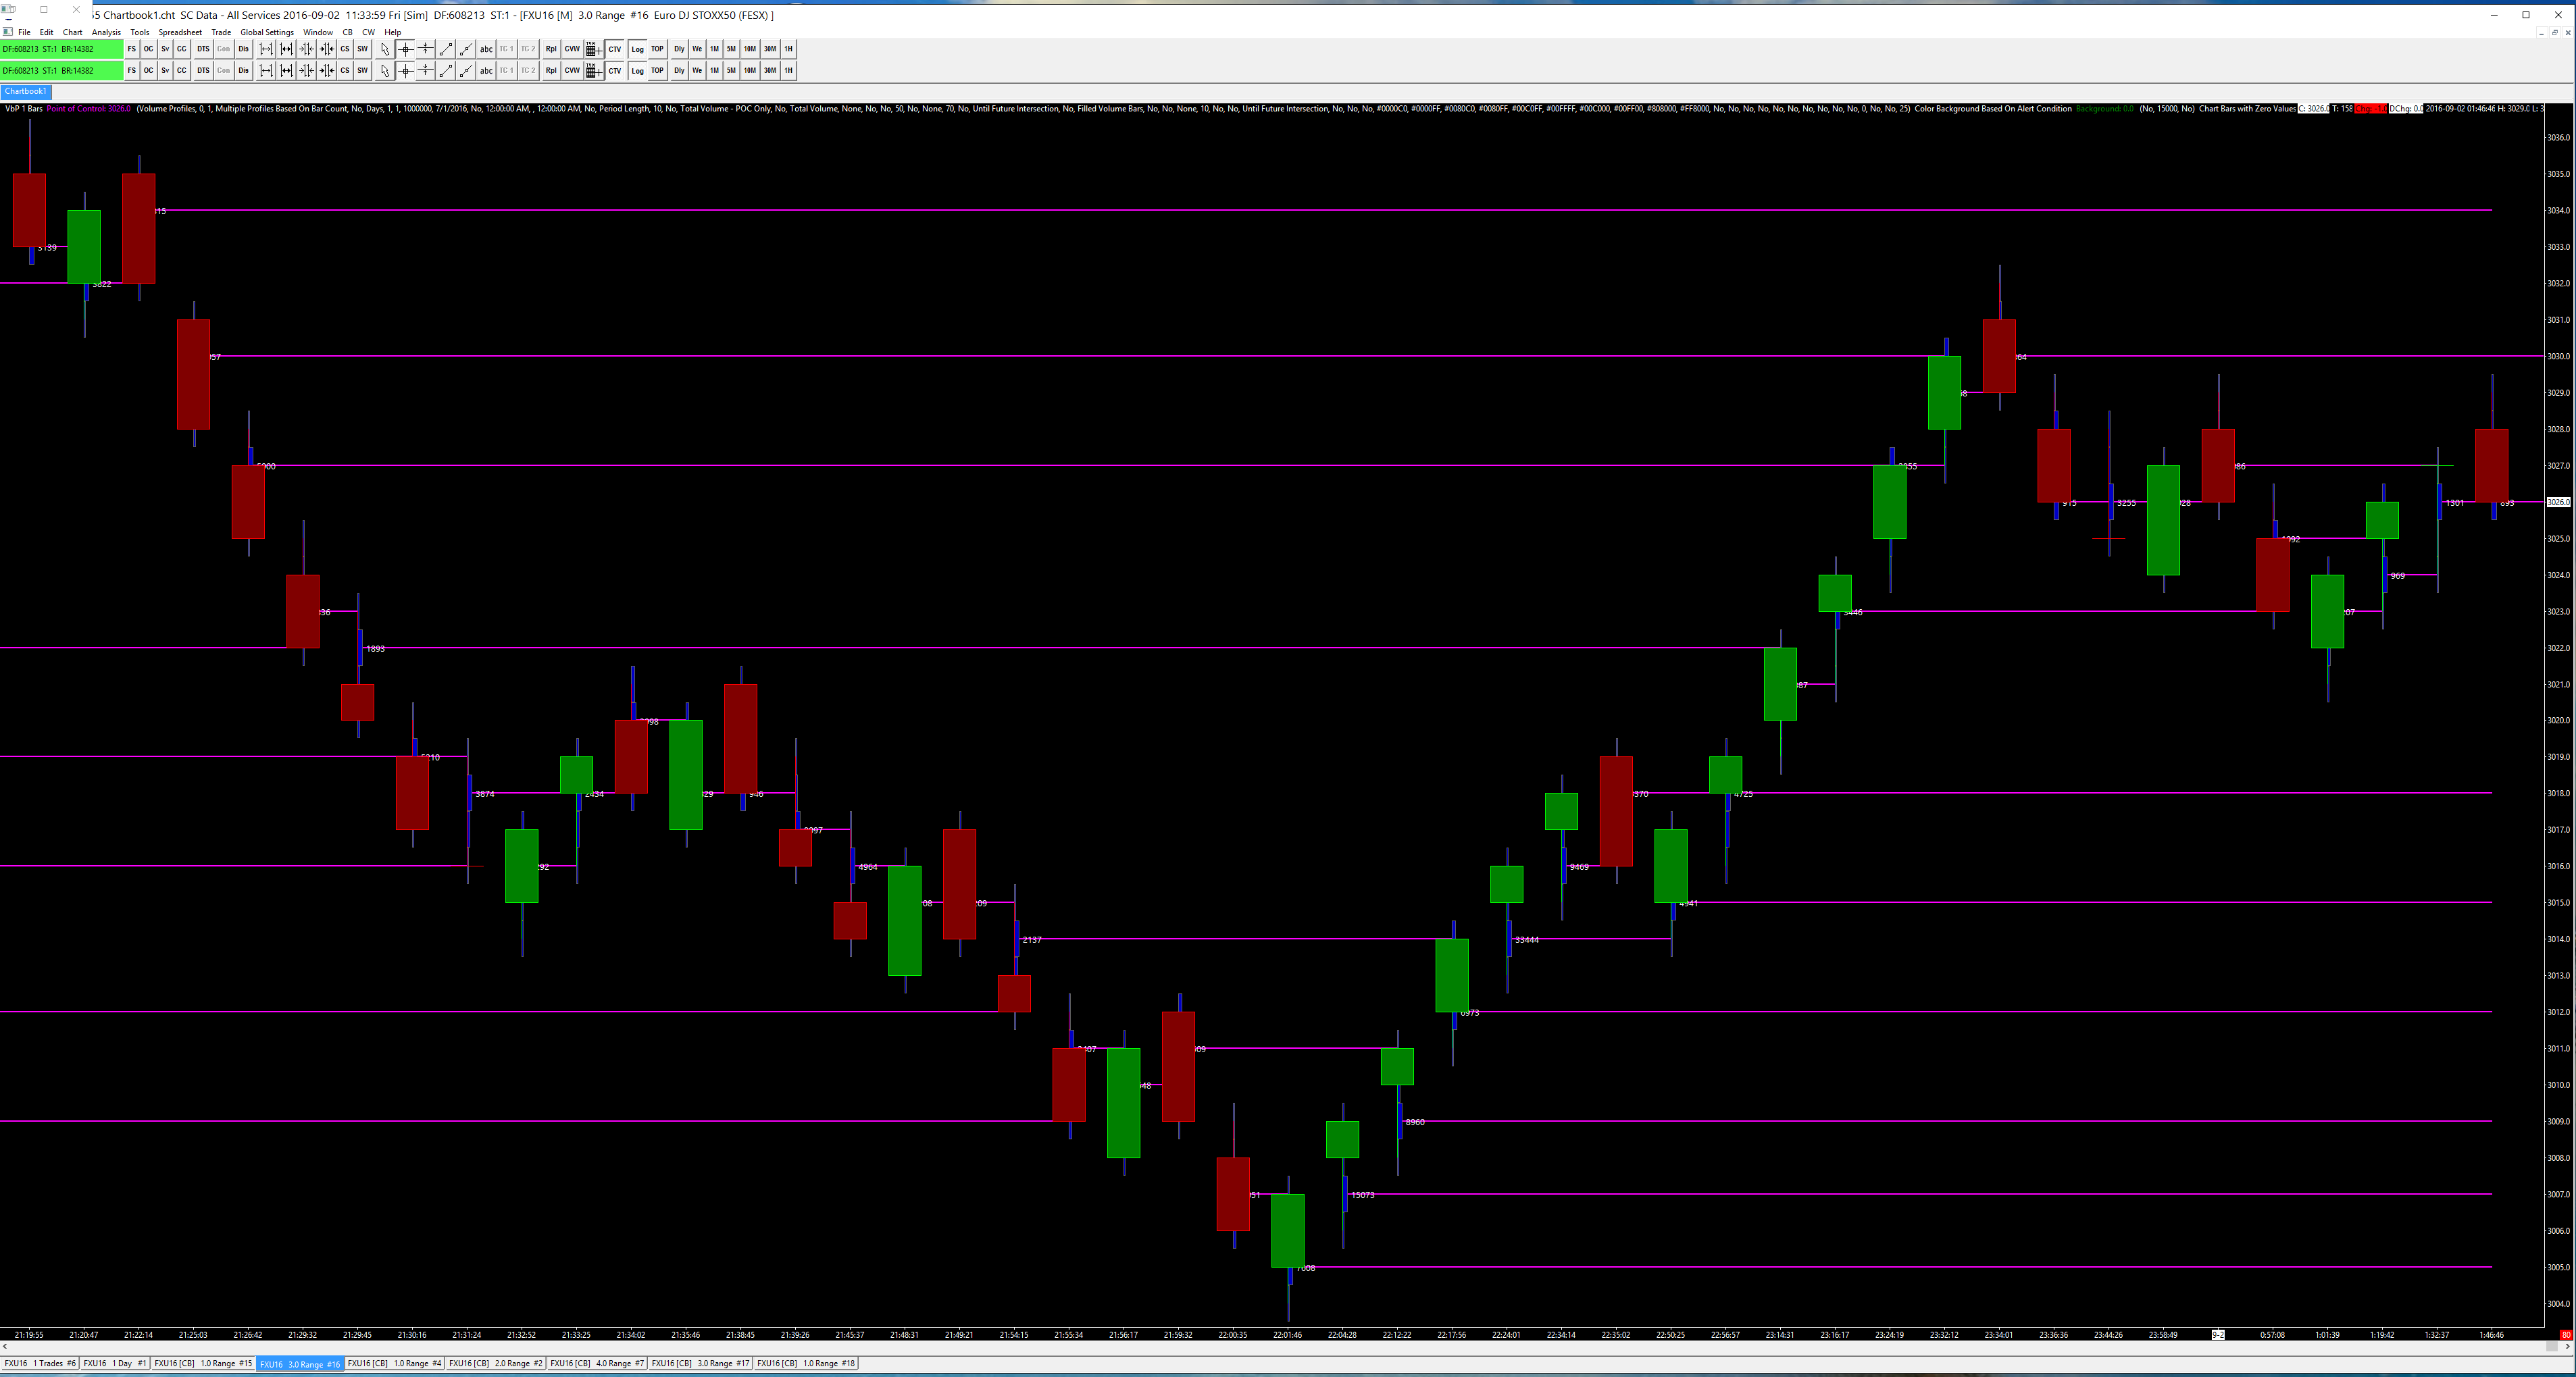The width and height of the screenshot is (2576, 1377).
Task: Set 10M timeframe in upper toolbar
Action: coord(750,49)
